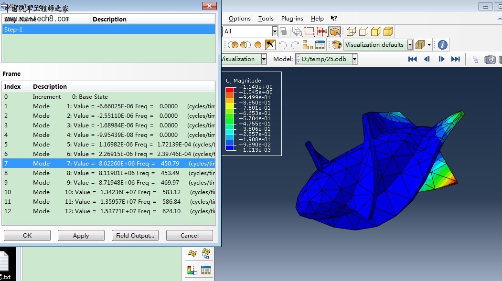Toggle the filled render style cube

coord(376,31)
